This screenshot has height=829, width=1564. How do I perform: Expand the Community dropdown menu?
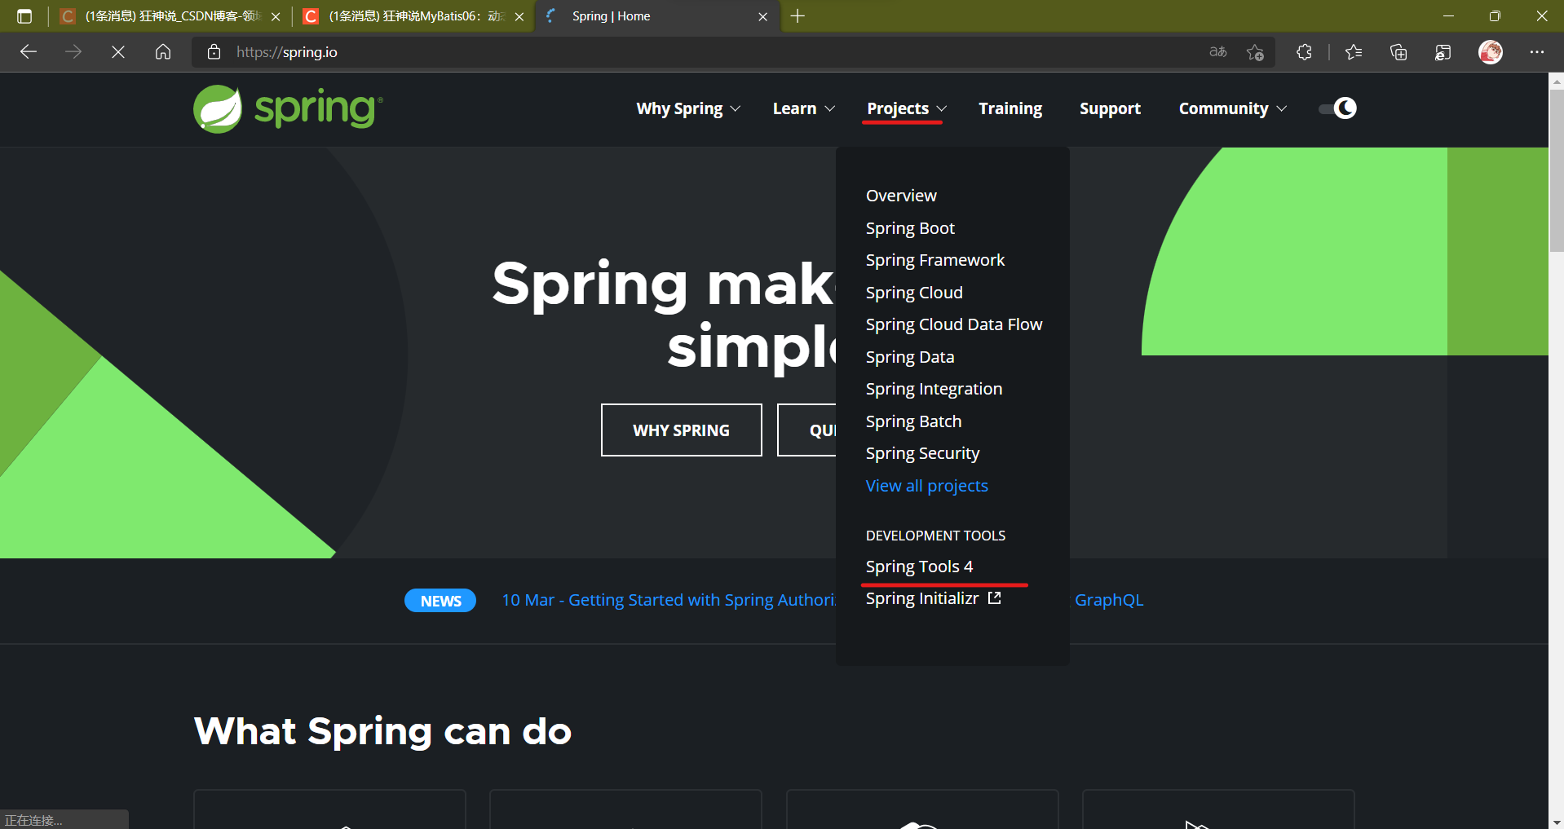[1232, 108]
